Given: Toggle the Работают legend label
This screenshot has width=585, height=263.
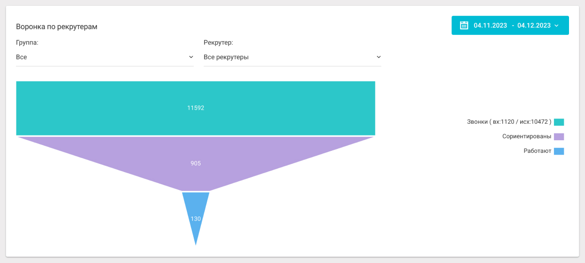Looking at the screenshot, I should 537,151.
